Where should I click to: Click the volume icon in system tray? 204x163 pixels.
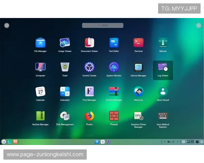point(169,142)
